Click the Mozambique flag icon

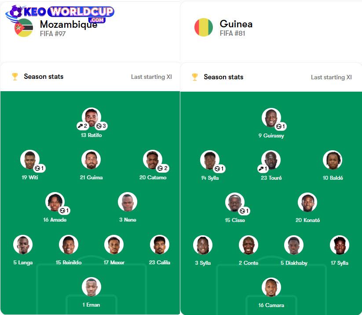click(23, 28)
